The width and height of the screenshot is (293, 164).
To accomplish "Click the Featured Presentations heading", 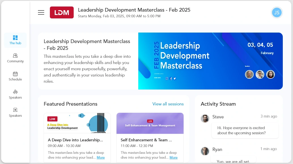I will [x=71, y=104].
